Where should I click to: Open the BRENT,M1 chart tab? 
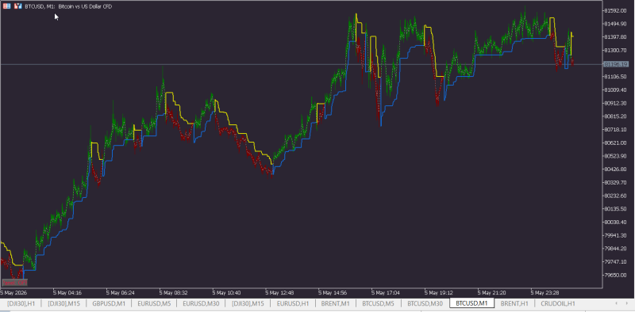(335, 303)
